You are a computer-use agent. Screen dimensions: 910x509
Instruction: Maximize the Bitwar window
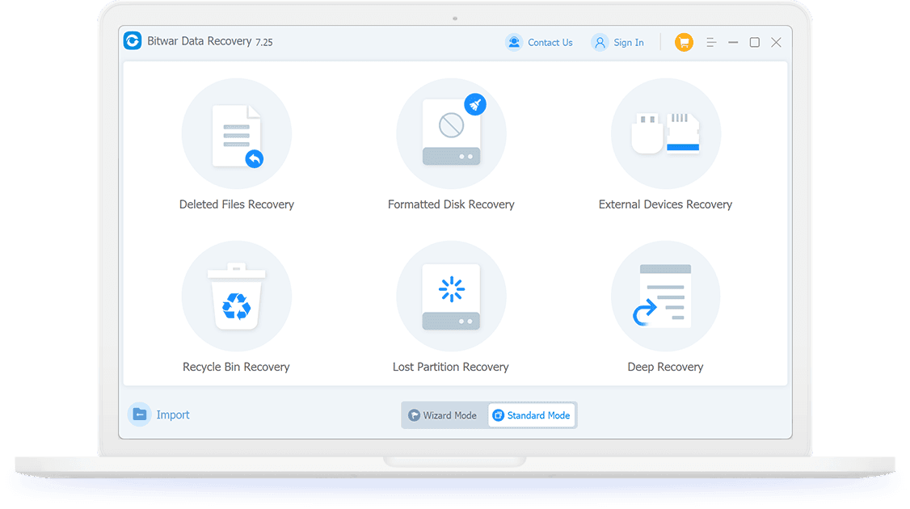click(x=754, y=43)
